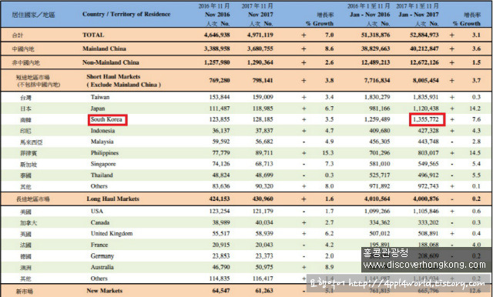Click the Nov 2017 column header
The image size is (493, 297).
pos(260,15)
